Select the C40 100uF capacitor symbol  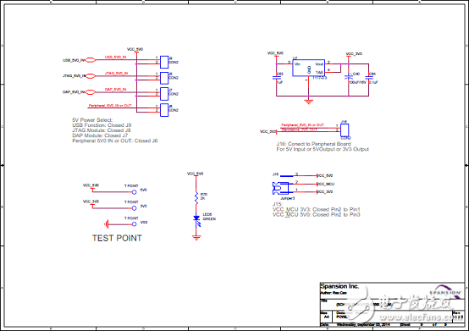click(349, 77)
